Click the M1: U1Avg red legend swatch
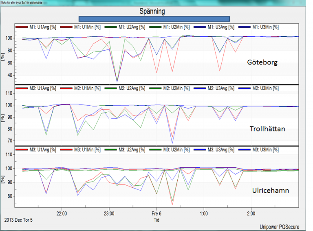Screen dimensions: 313x231 point(21,27)
